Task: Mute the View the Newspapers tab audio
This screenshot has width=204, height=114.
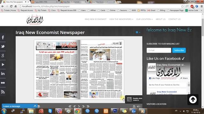Action: [25, 2]
